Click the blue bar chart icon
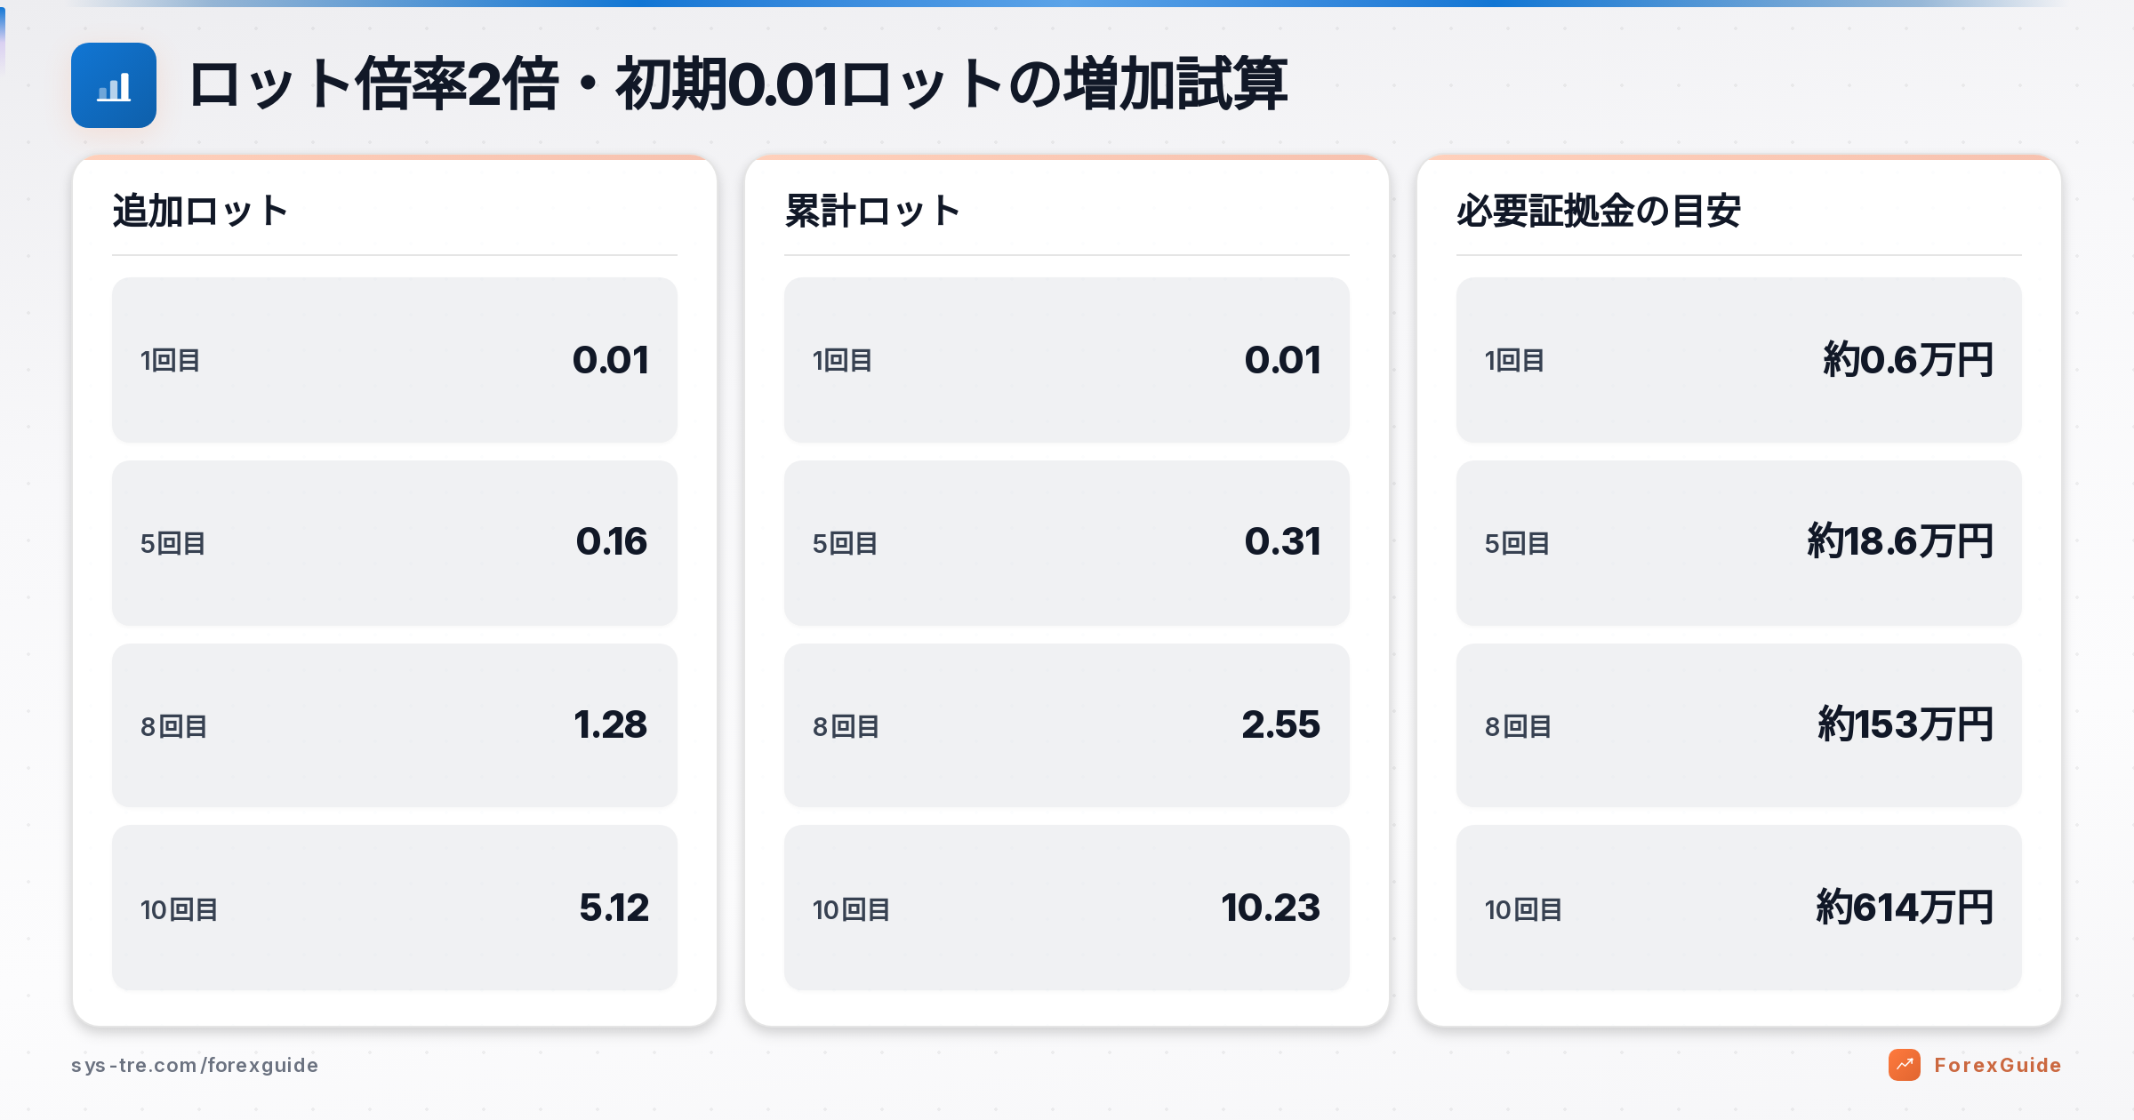 pyautogui.click(x=114, y=85)
